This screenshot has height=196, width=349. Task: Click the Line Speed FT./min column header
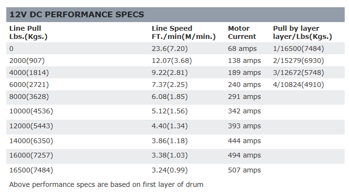click(184, 32)
